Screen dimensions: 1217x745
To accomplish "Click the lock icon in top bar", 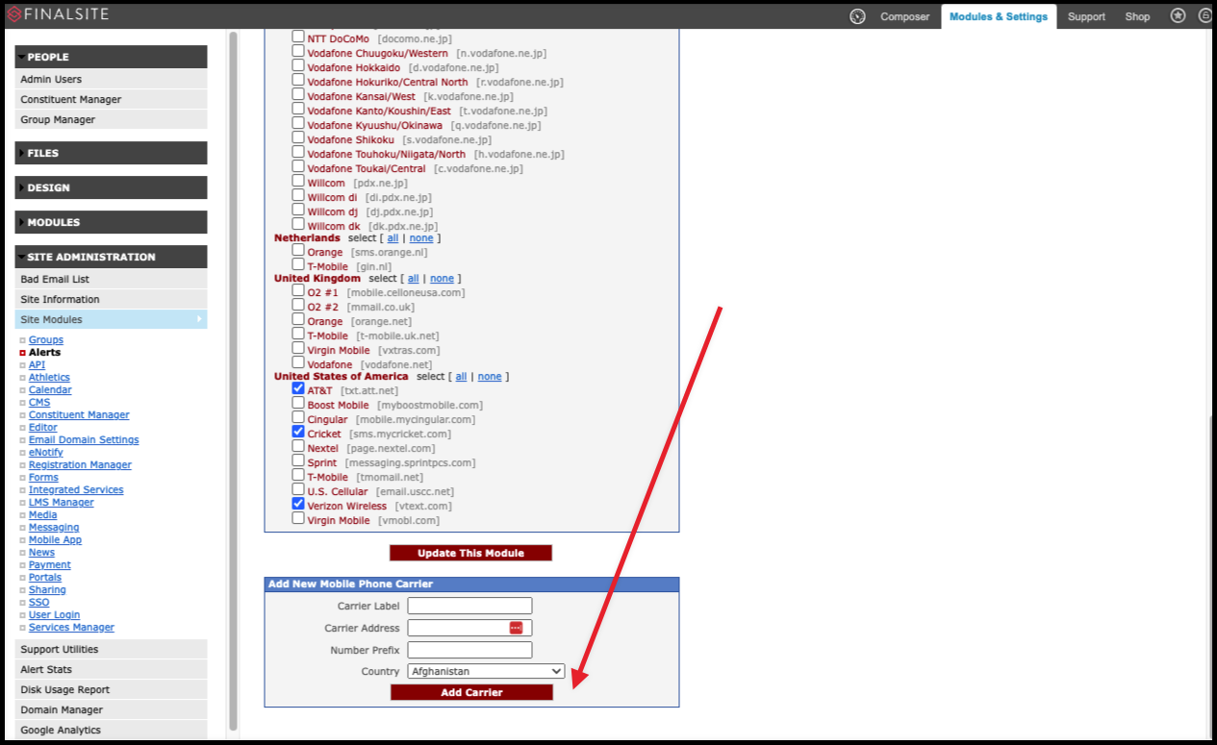I will pos(1205,15).
